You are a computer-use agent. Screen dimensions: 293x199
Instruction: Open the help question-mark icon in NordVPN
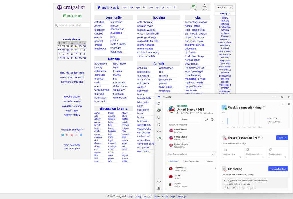pyautogui.click(x=159, y=182)
